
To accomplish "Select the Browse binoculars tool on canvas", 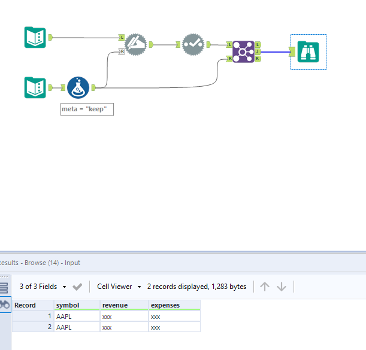I will point(308,52).
